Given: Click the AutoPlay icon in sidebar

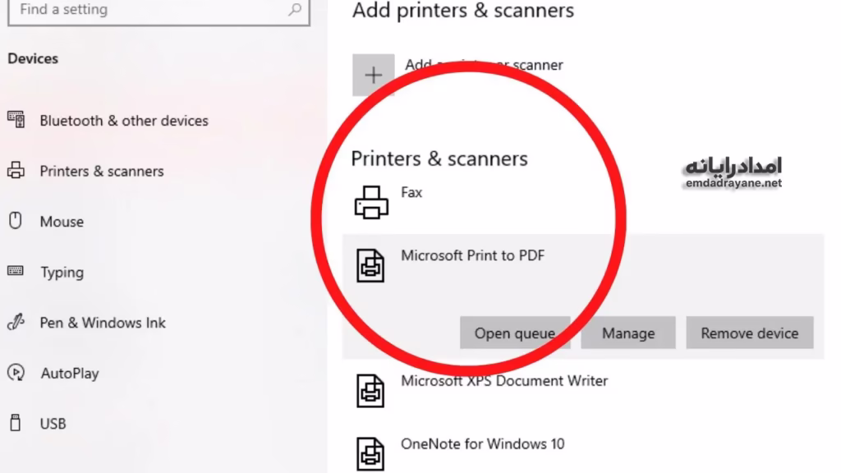Looking at the screenshot, I should pos(15,373).
